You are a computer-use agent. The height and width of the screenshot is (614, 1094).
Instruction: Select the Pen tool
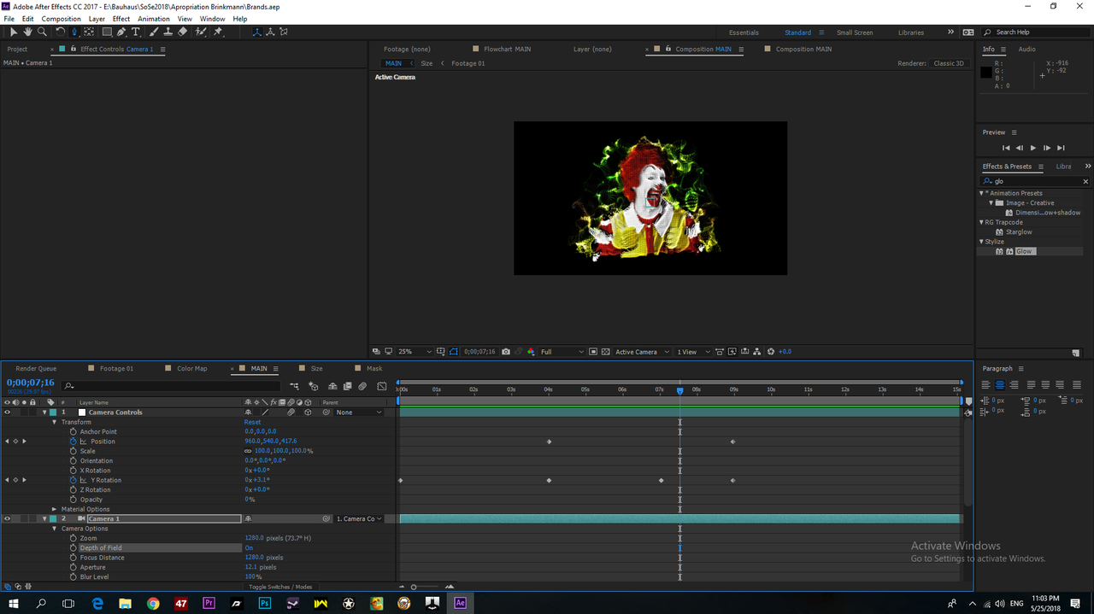pos(121,32)
